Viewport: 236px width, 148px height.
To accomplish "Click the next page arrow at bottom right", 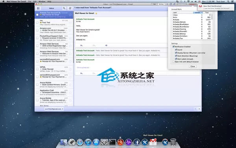I will 199,109.
